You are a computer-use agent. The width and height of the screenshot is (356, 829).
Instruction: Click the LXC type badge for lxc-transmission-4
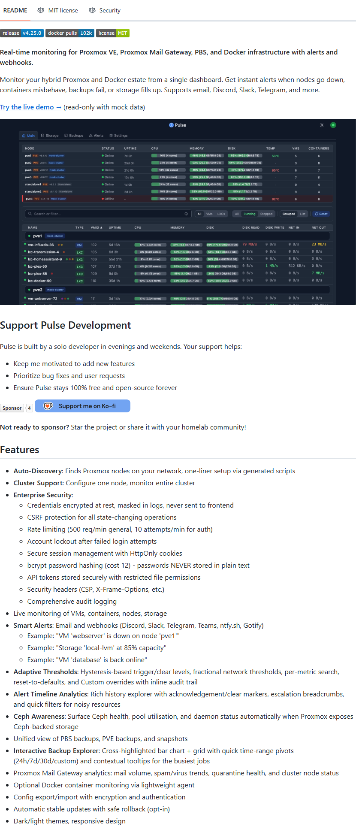tap(80, 252)
